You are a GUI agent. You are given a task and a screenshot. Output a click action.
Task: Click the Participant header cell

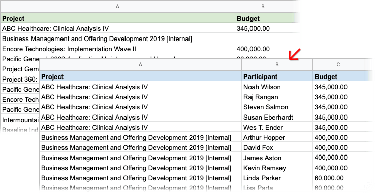click(x=277, y=76)
